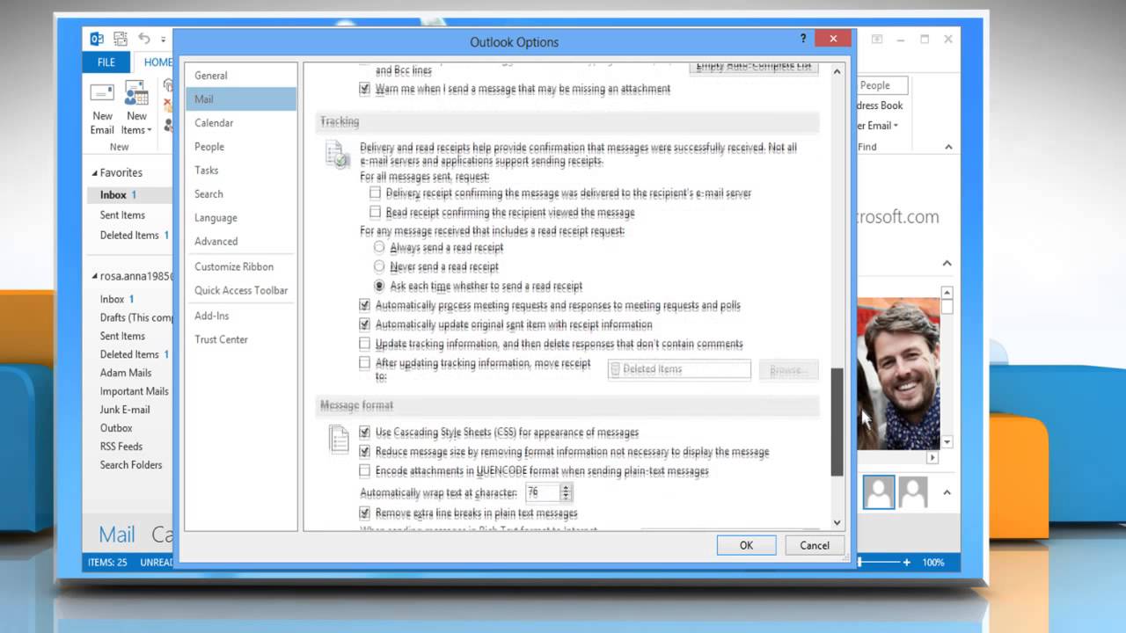The height and width of the screenshot is (633, 1126).
Task: Expand the people pane chevron
Action: (947, 492)
